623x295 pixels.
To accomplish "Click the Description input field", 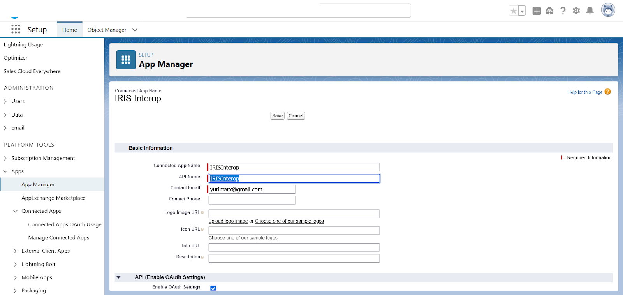I will click(294, 258).
